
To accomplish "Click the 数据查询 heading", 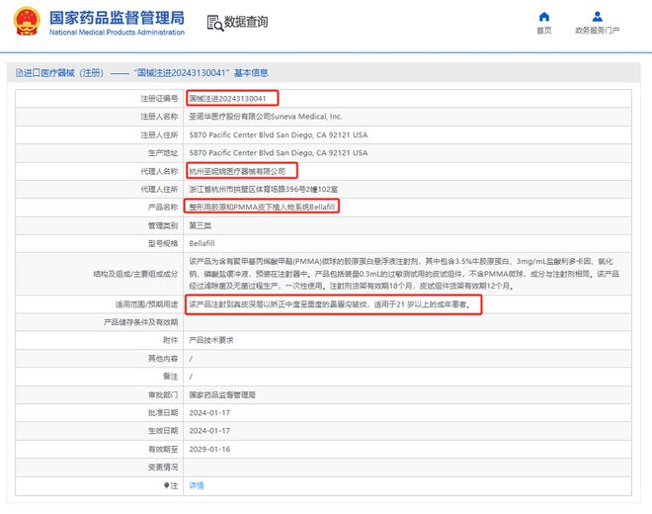I will [x=246, y=22].
